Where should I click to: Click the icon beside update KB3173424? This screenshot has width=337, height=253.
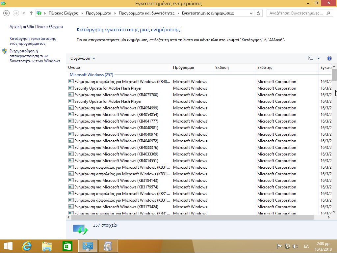tap(71, 206)
